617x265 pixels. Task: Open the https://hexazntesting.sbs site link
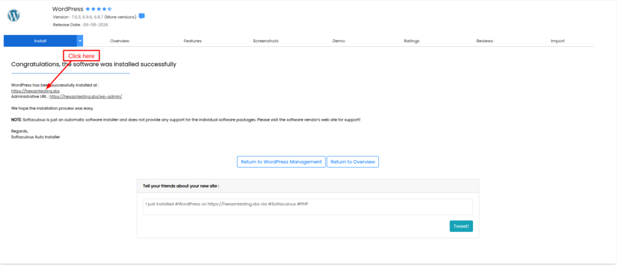(x=36, y=91)
